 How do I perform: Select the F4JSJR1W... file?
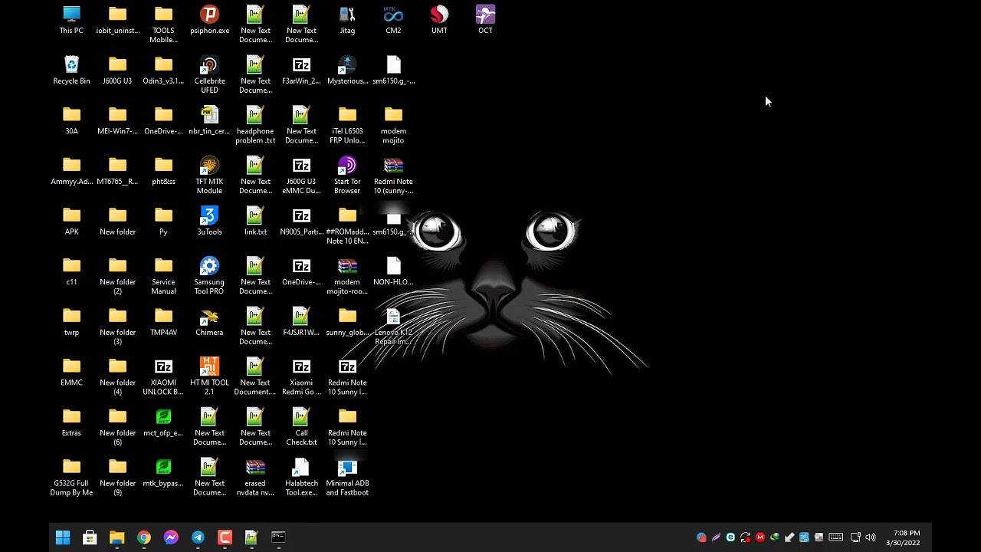click(301, 322)
